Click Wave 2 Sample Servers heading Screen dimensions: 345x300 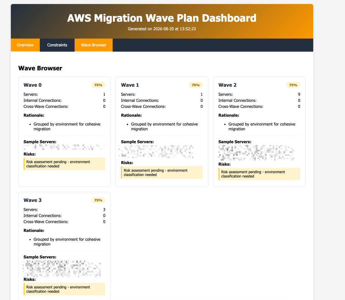[x=235, y=142]
